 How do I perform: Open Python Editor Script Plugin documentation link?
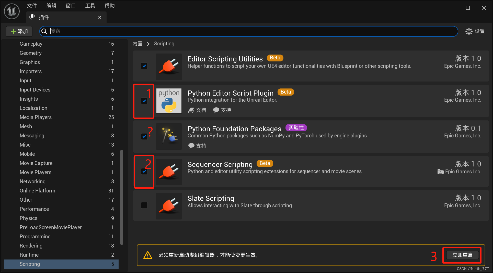point(197,110)
